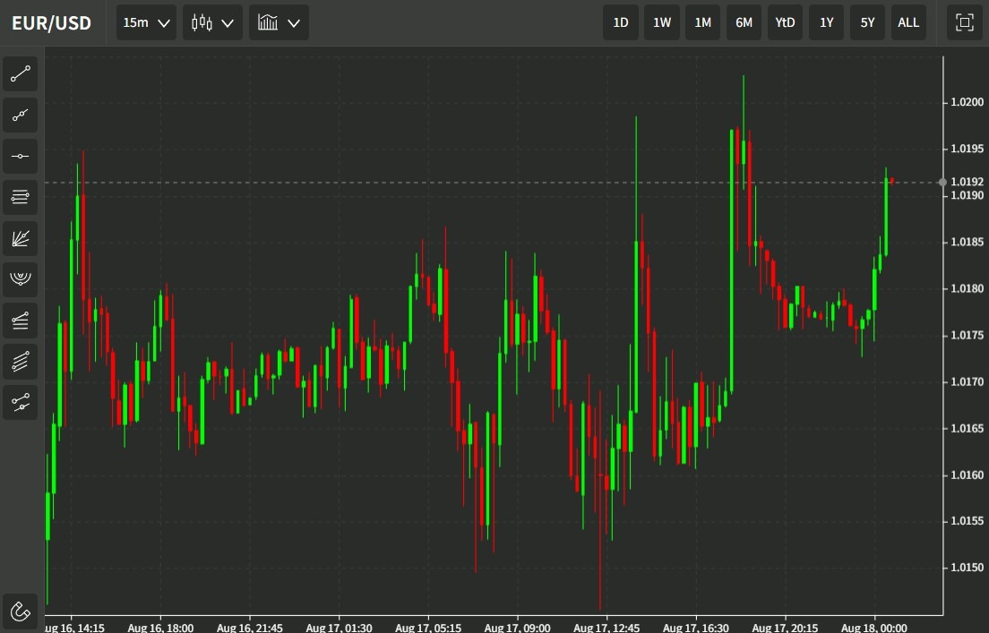Switch to the YtD time range

pyautogui.click(x=785, y=22)
